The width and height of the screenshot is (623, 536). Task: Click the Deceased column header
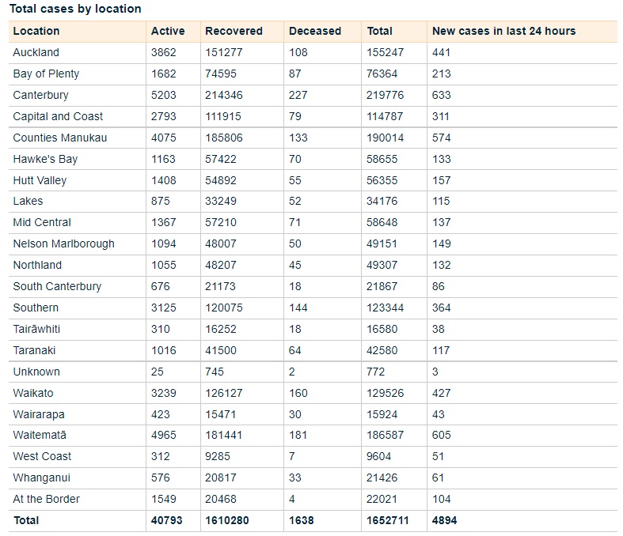314,31
